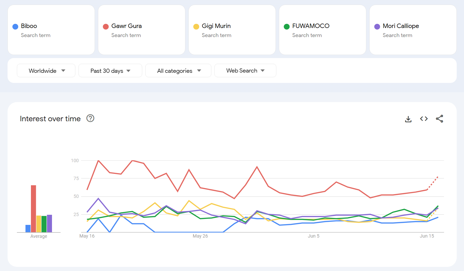The width and height of the screenshot is (464, 271).
Task: Click the 75 y-axis value
Action: pos(76,179)
